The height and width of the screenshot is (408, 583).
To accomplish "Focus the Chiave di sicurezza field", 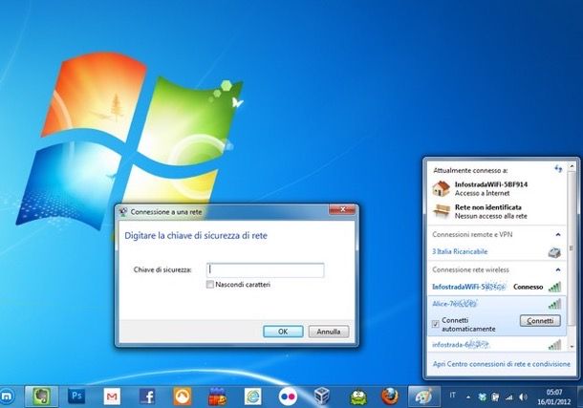I will (x=265, y=270).
